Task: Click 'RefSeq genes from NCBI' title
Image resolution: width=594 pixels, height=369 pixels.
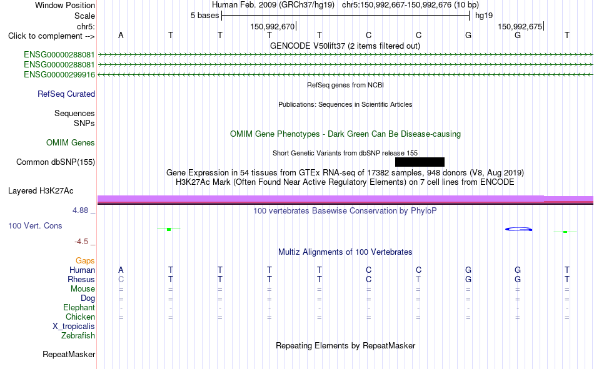Action: 345,85
